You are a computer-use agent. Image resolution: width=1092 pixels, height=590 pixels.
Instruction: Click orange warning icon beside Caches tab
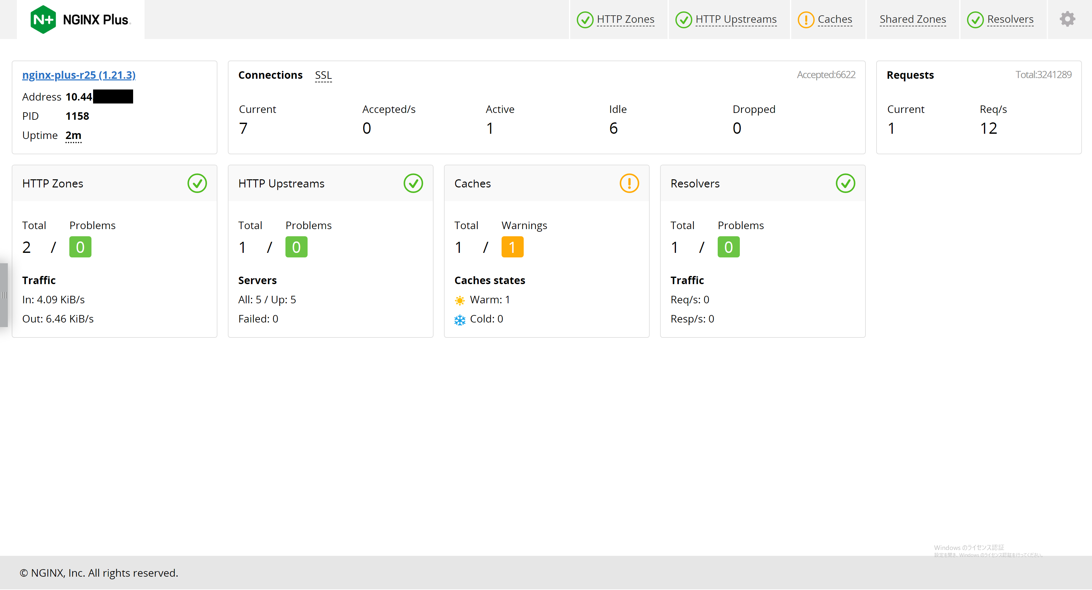806,20
